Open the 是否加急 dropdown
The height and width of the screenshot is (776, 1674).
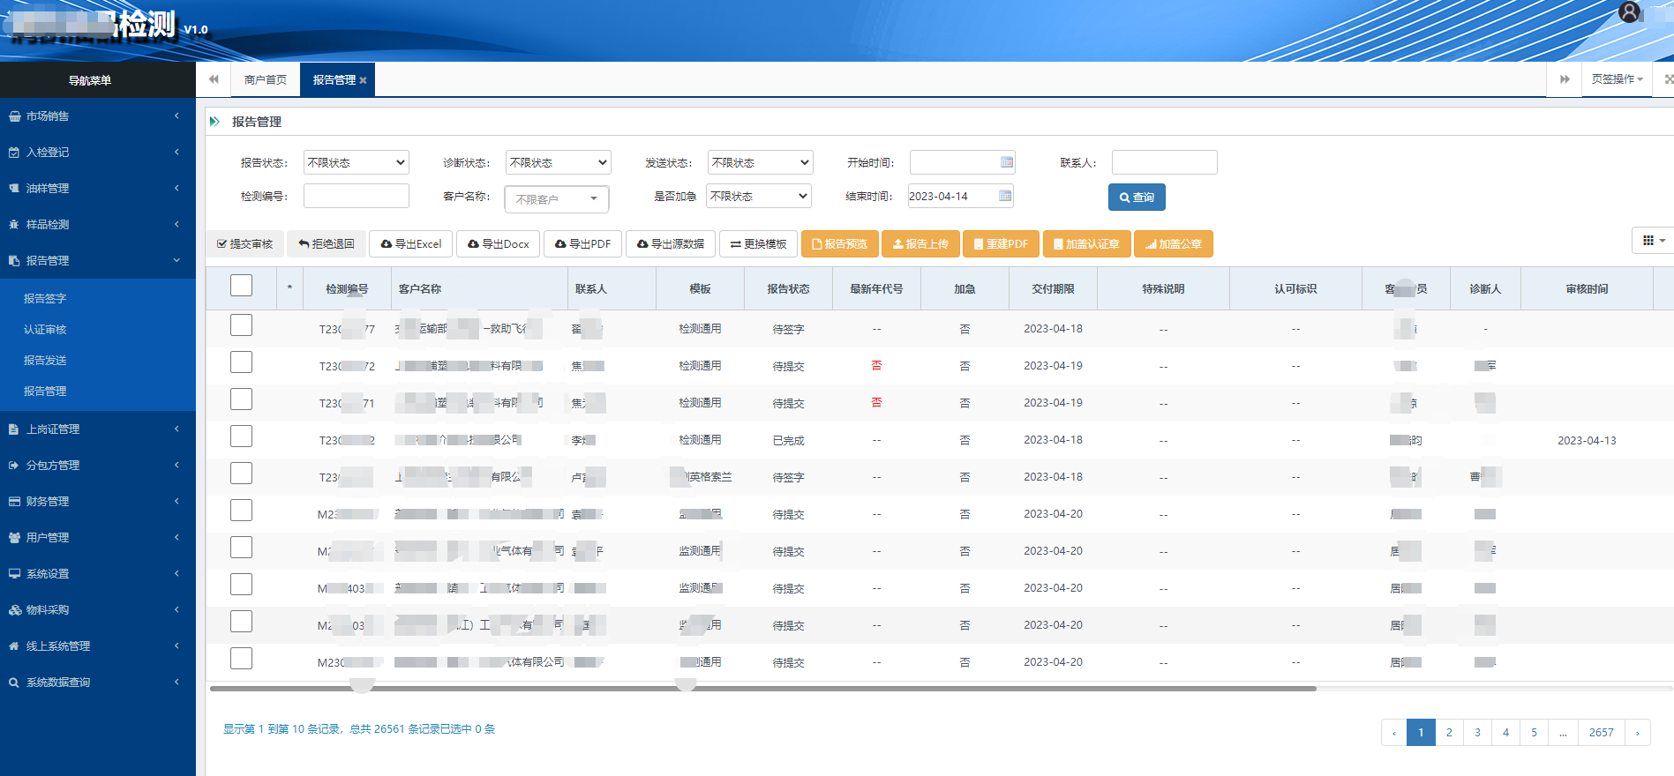[759, 196]
